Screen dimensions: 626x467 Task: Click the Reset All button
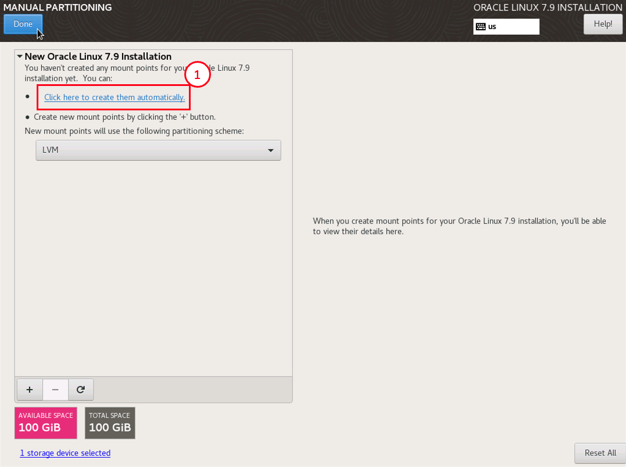click(x=600, y=453)
